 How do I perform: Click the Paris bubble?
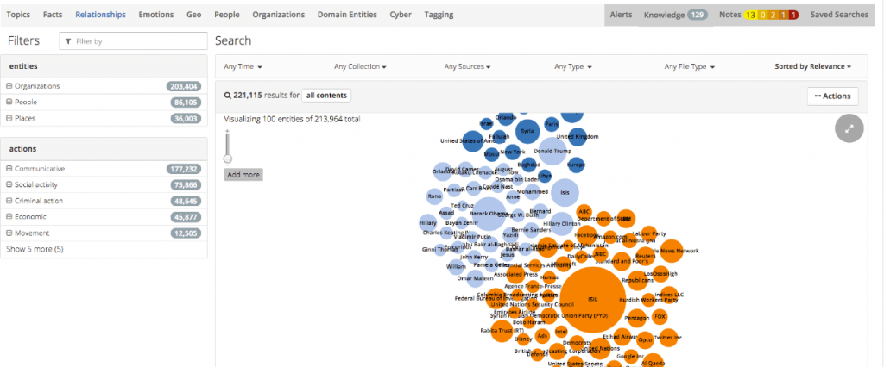coord(552,124)
